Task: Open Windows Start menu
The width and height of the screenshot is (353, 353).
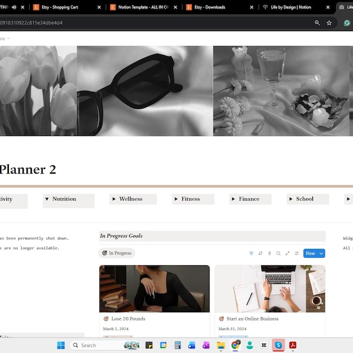Action: 61,345
